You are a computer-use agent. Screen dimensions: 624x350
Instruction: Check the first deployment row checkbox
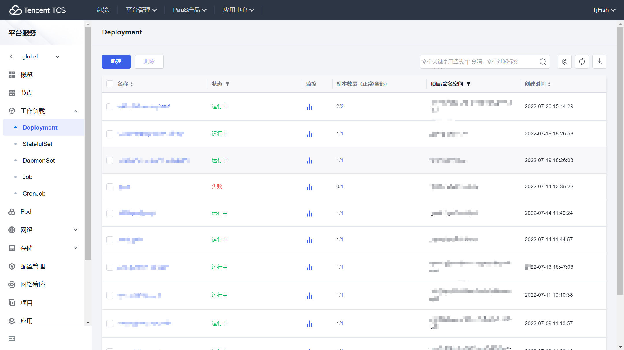coord(110,106)
